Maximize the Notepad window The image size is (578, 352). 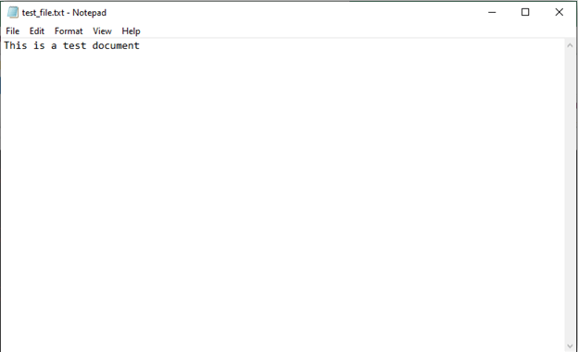[525, 13]
